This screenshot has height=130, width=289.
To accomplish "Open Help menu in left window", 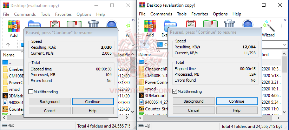I will click(x=100, y=14).
